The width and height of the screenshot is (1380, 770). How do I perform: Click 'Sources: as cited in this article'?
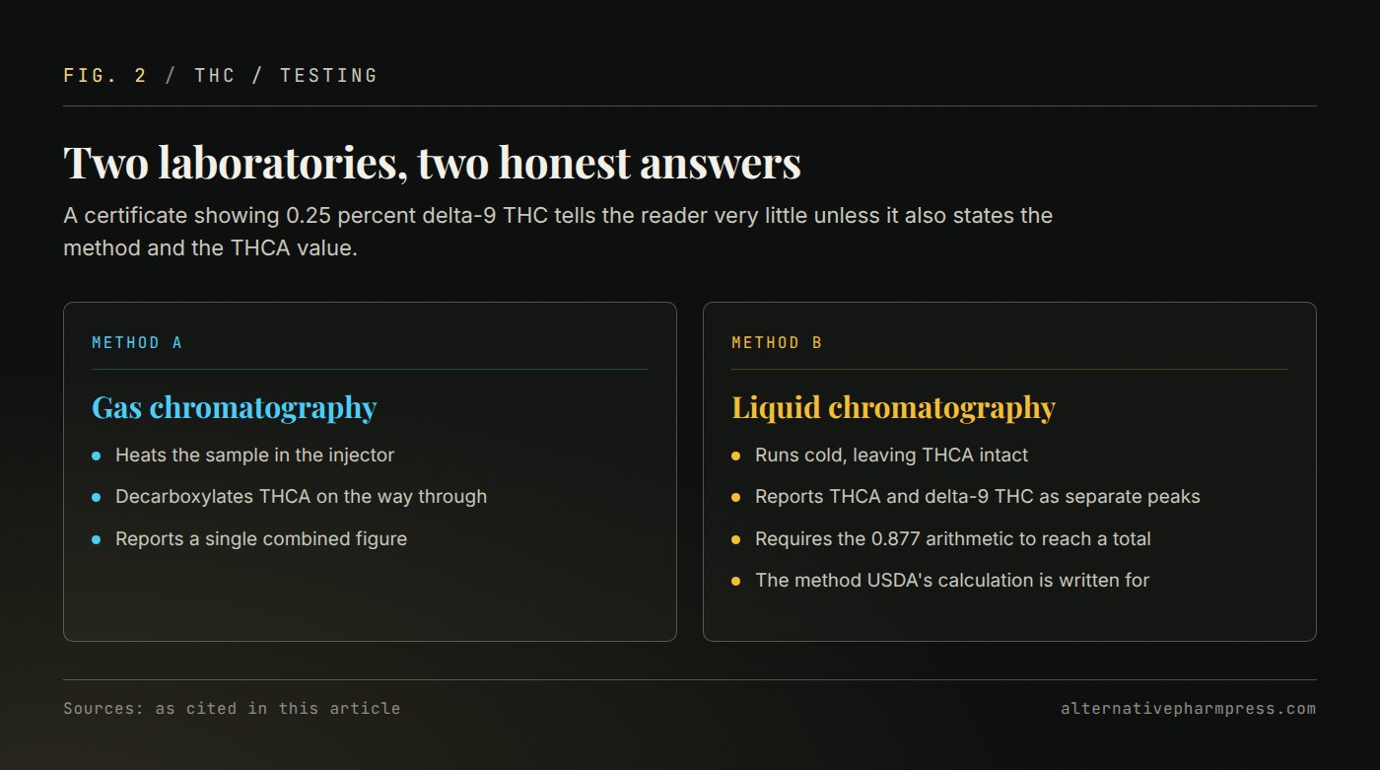(232, 708)
